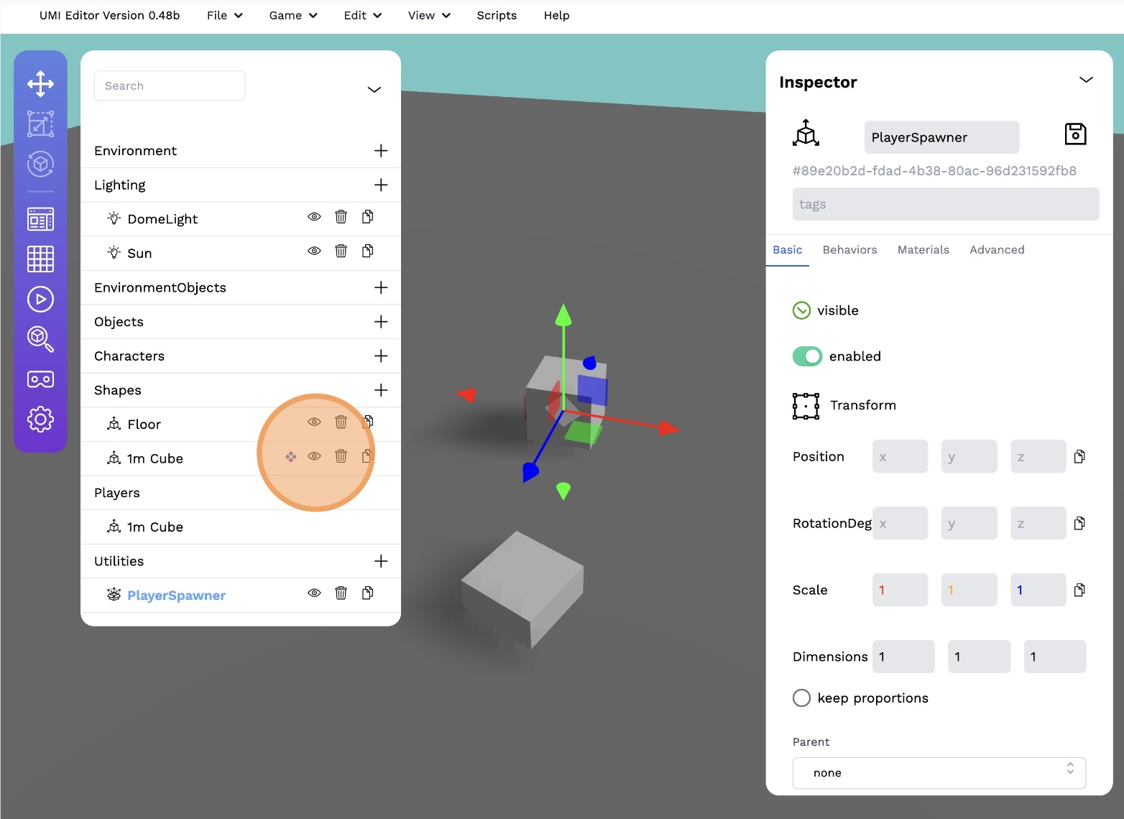Image resolution: width=1124 pixels, height=819 pixels.
Task: Select the move tool in left toolbar
Action: tap(40, 84)
